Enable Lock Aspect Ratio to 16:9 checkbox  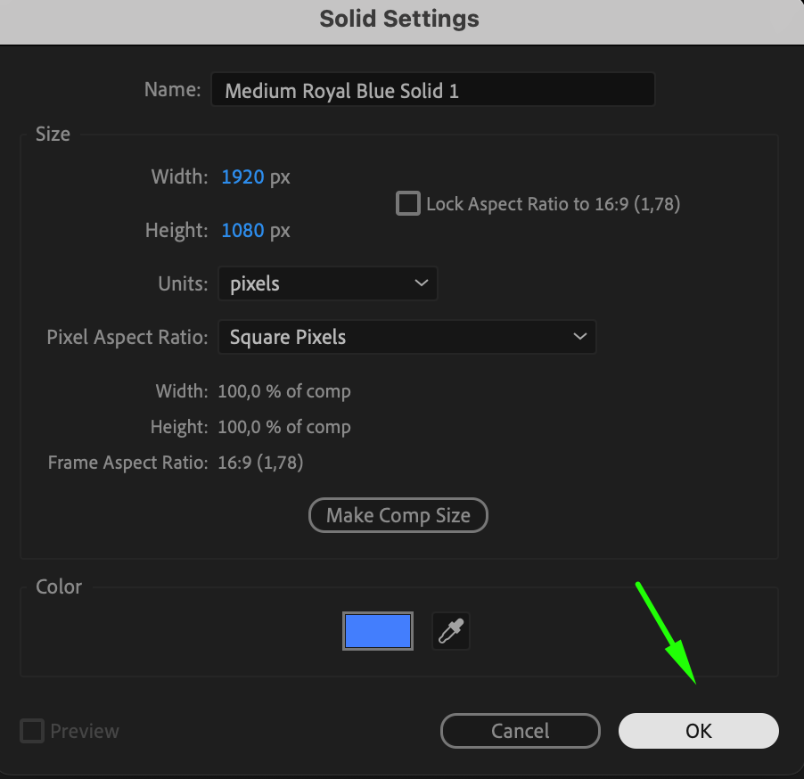click(408, 203)
